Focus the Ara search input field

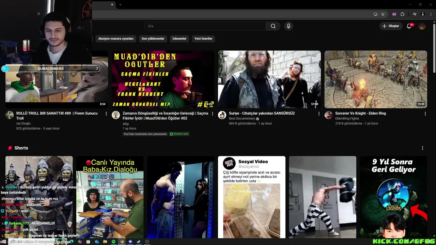coord(205,26)
